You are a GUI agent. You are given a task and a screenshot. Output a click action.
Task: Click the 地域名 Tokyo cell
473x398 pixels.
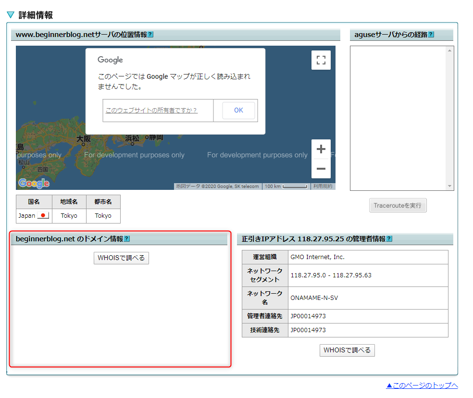(69, 216)
